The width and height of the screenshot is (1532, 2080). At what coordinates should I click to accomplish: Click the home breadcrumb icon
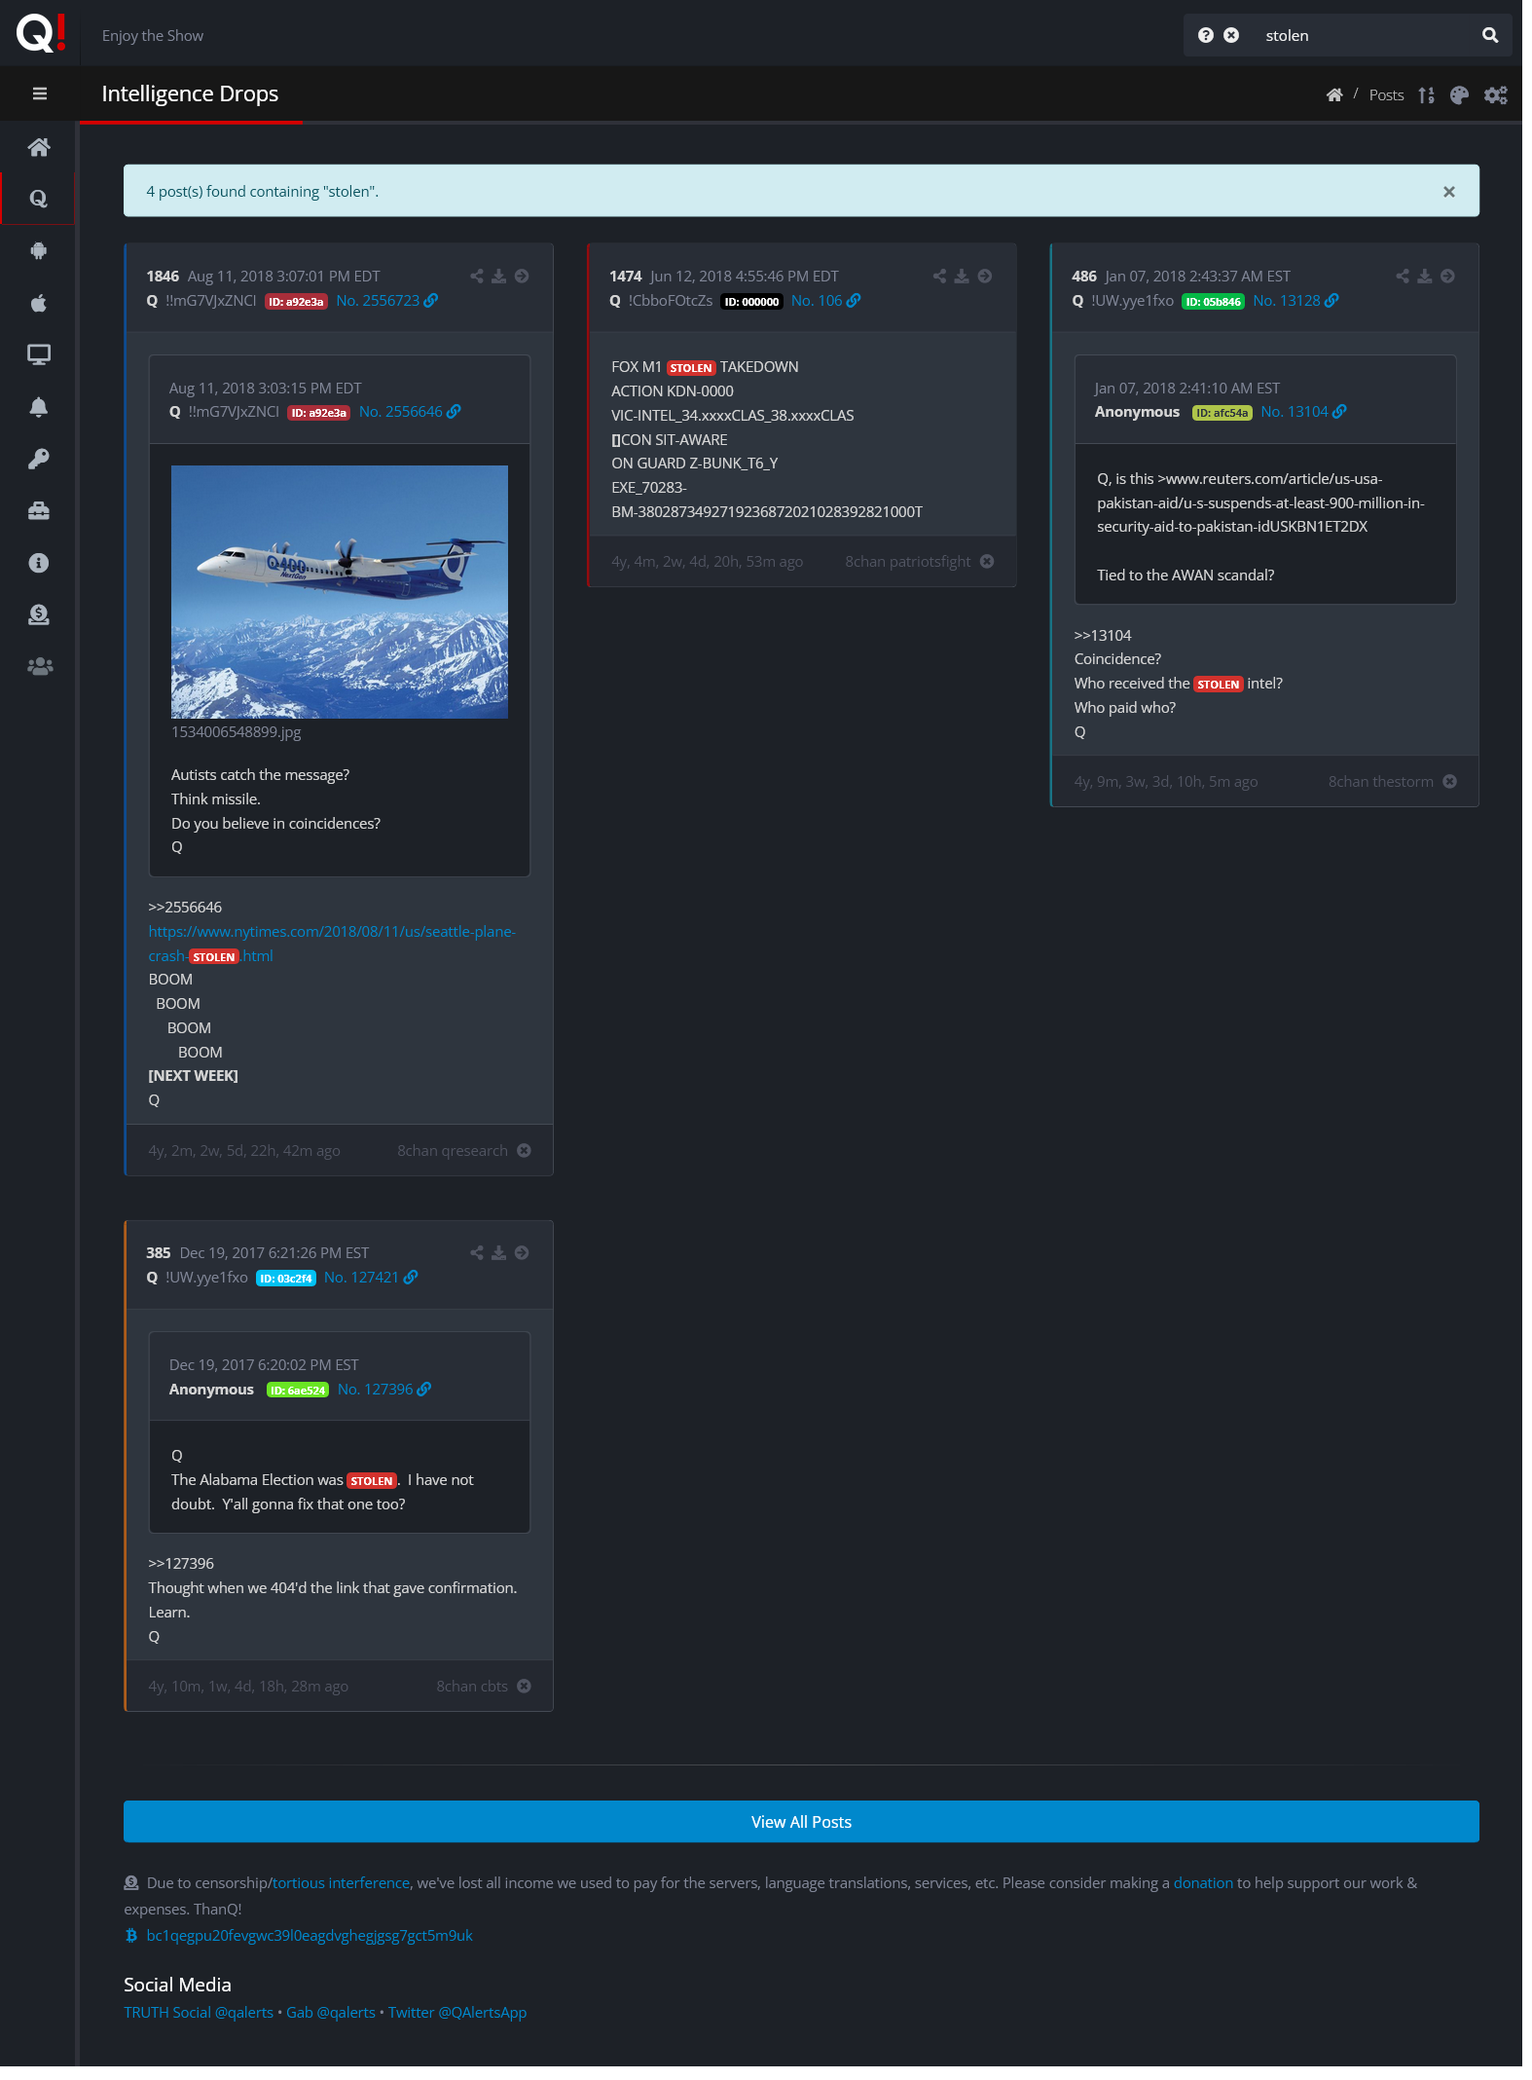pyautogui.click(x=1334, y=94)
